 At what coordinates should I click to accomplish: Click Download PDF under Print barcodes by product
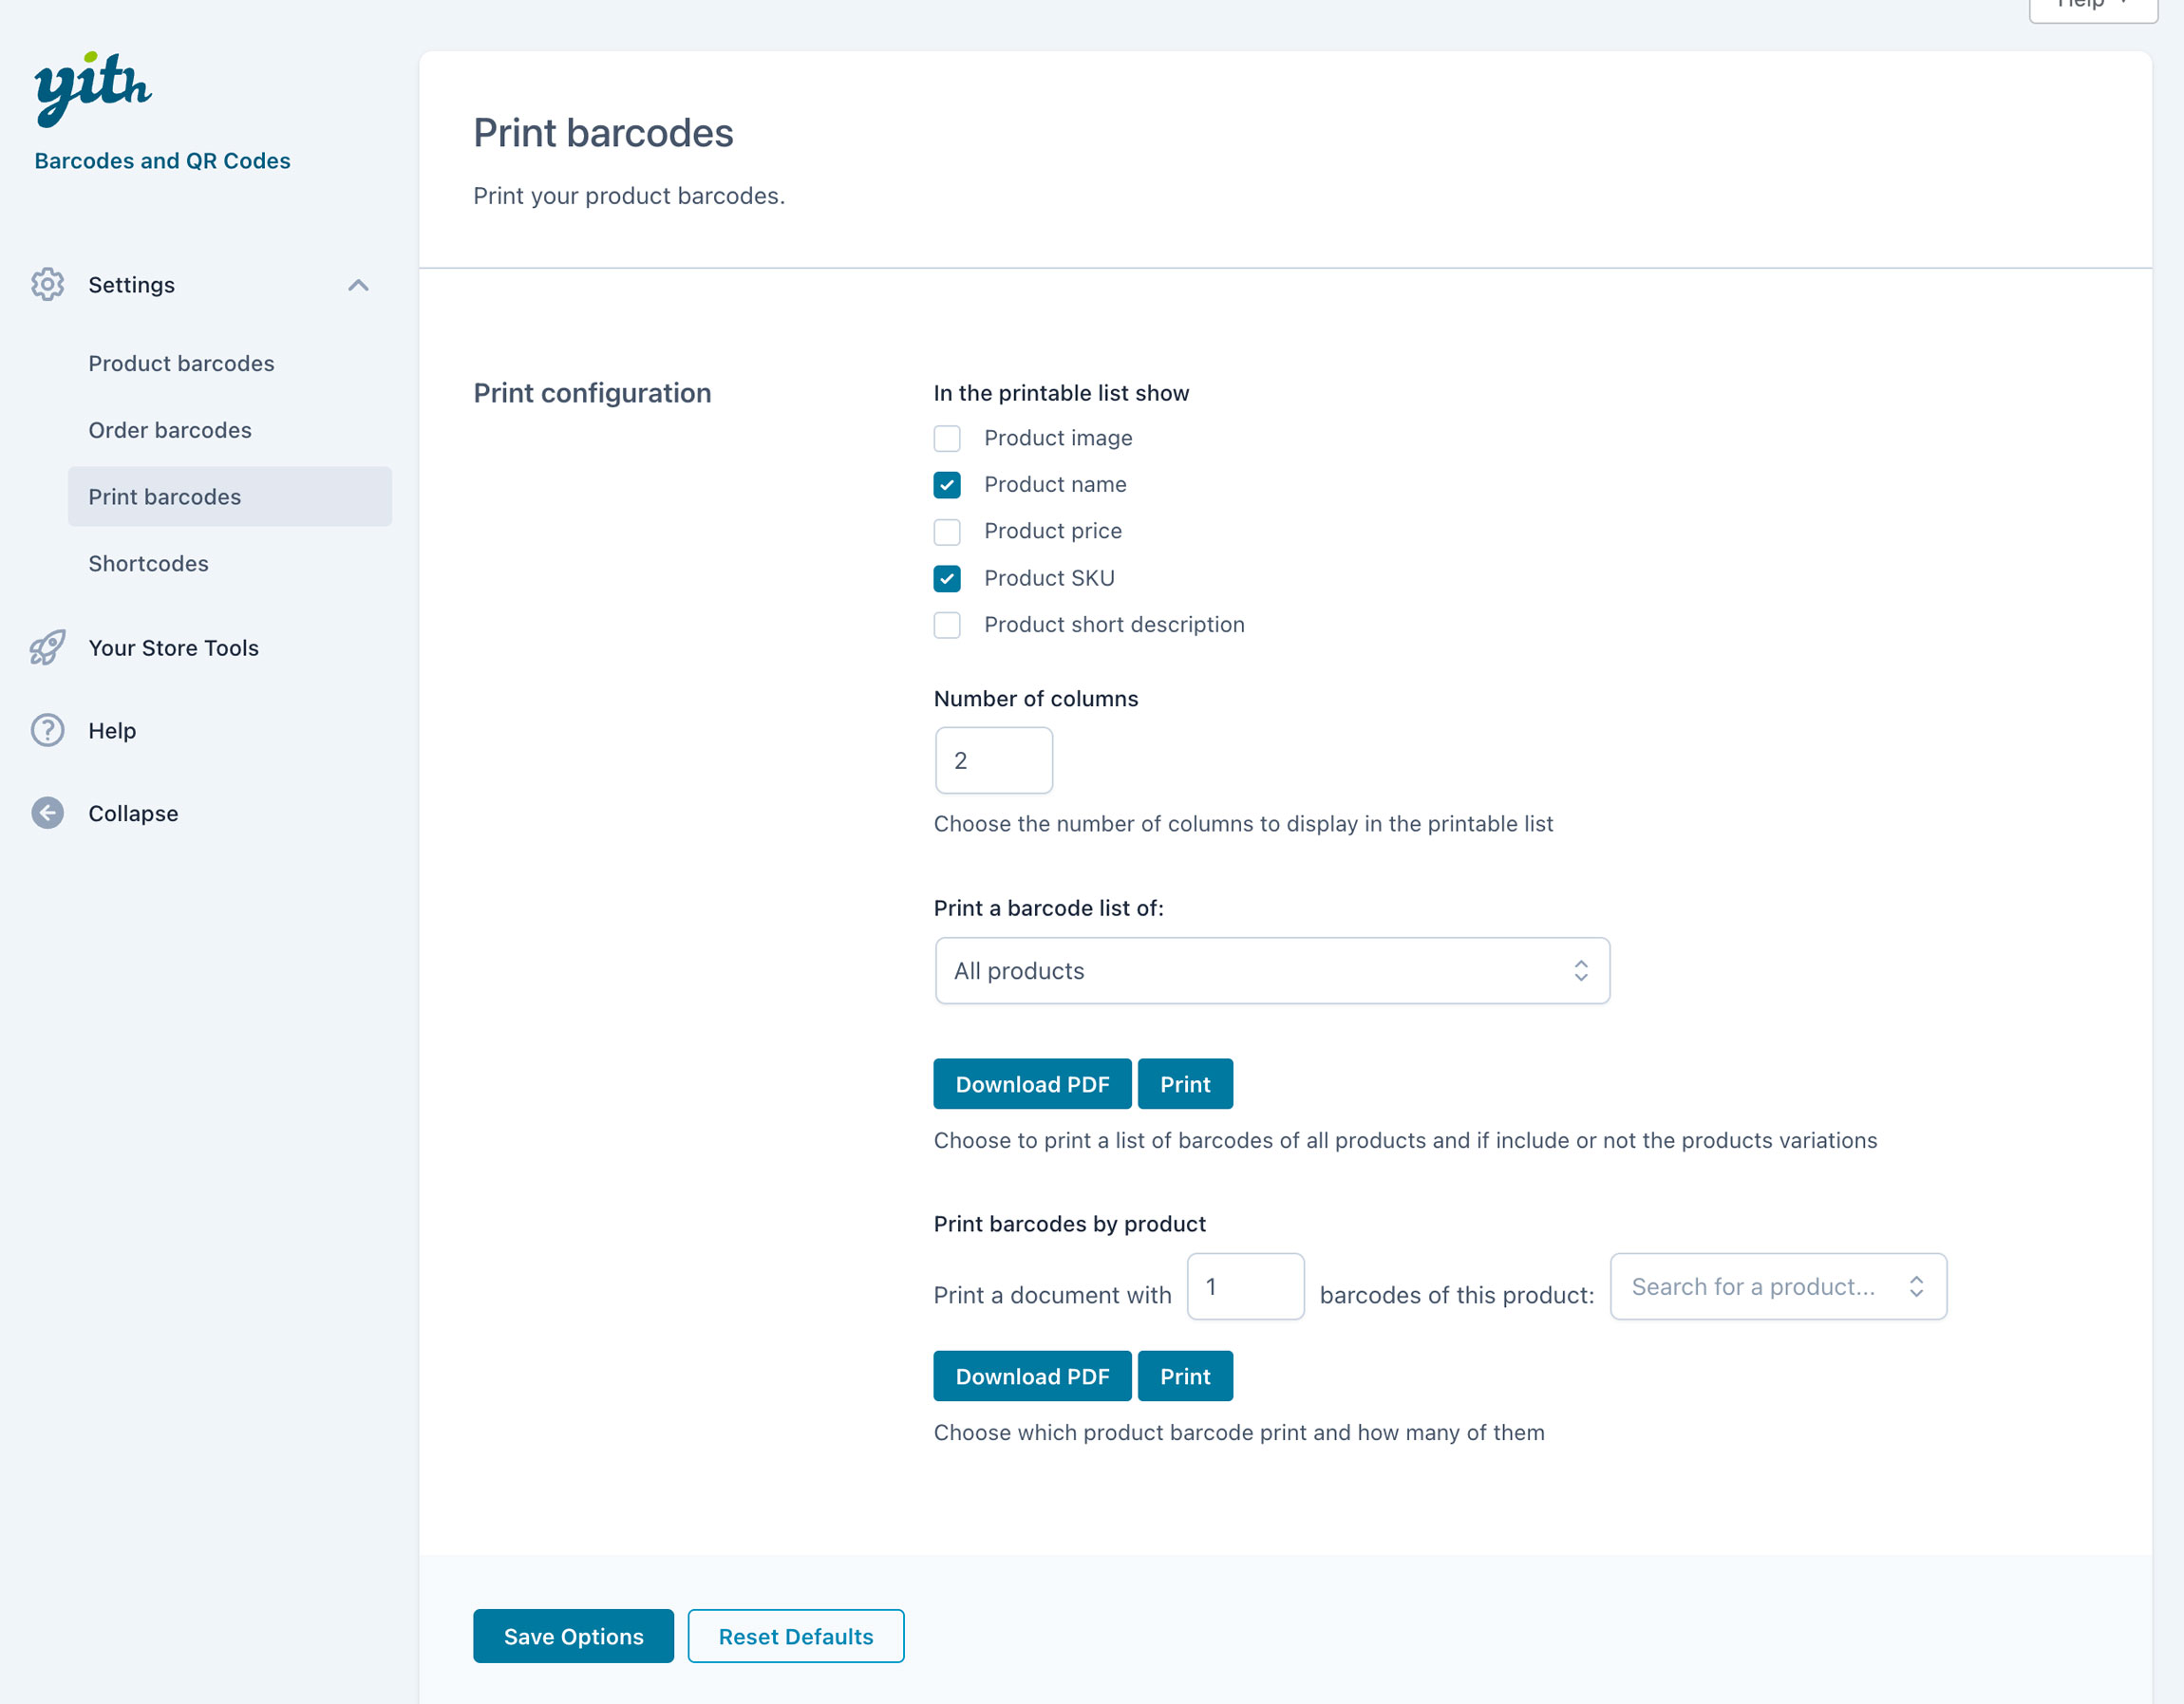click(1032, 1376)
